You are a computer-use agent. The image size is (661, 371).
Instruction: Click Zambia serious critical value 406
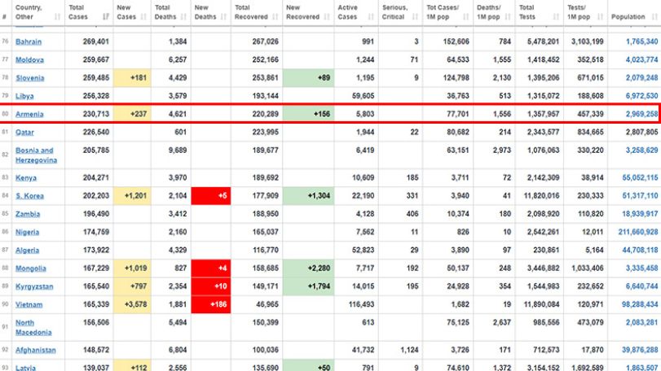tap(412, 214)
